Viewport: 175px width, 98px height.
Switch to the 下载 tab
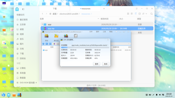click(55, 9)
